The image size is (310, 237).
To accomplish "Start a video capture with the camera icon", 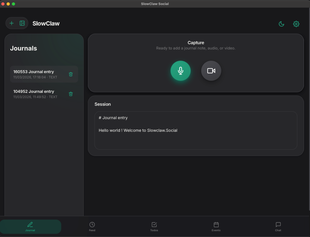I will pyautogui.click(x=211, y=71).
